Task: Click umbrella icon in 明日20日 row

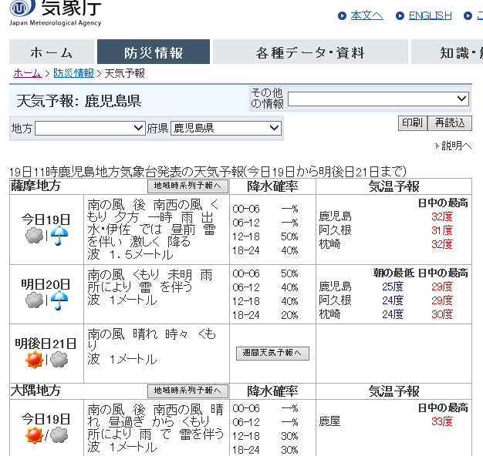Action: [59, 300]
